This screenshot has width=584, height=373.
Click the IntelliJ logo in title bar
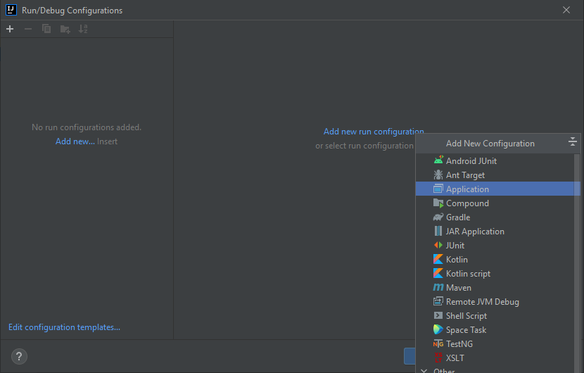pyautogui.click(x=11, y=10)
